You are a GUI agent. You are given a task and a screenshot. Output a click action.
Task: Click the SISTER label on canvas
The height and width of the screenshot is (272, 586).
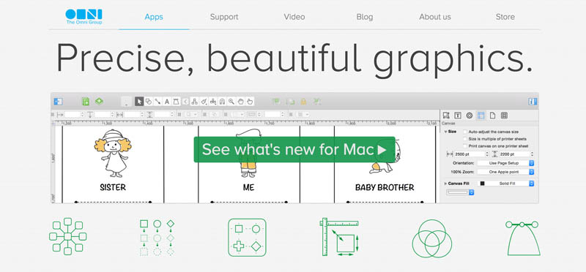(x=113, y=187)
